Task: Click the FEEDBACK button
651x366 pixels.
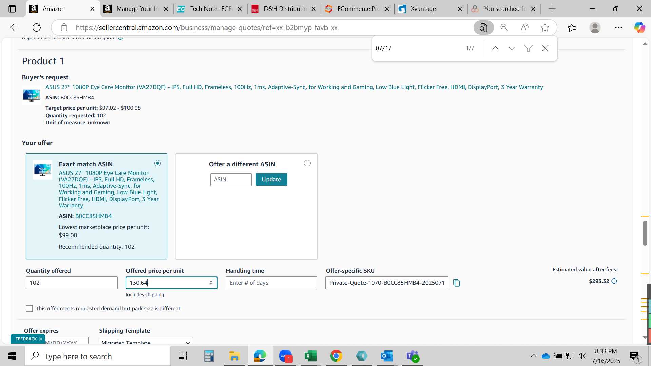Action: (x=26, y=339)
